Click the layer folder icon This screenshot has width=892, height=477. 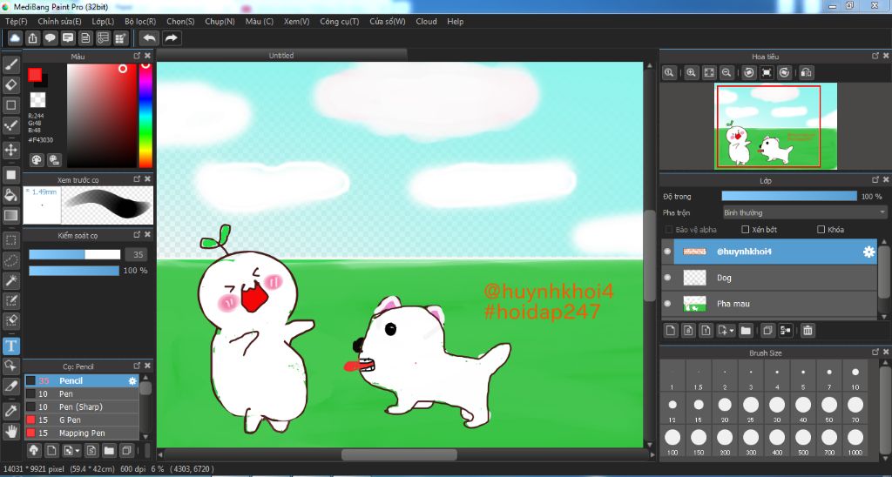pos(746,330)
